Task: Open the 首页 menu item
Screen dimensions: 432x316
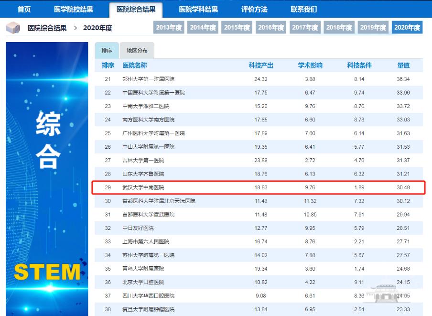Action: [24, 10]
